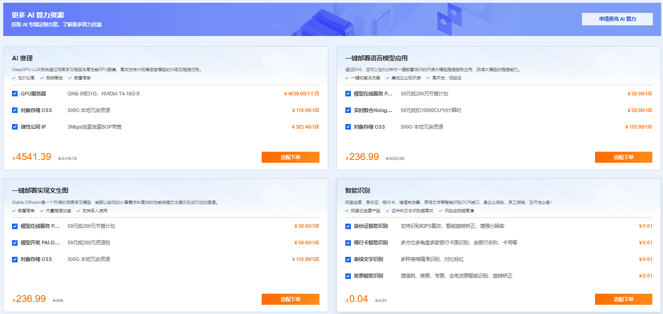
Task: Click 选配下单 in the 智能识别 card
Action: click(x=624, y=299)
